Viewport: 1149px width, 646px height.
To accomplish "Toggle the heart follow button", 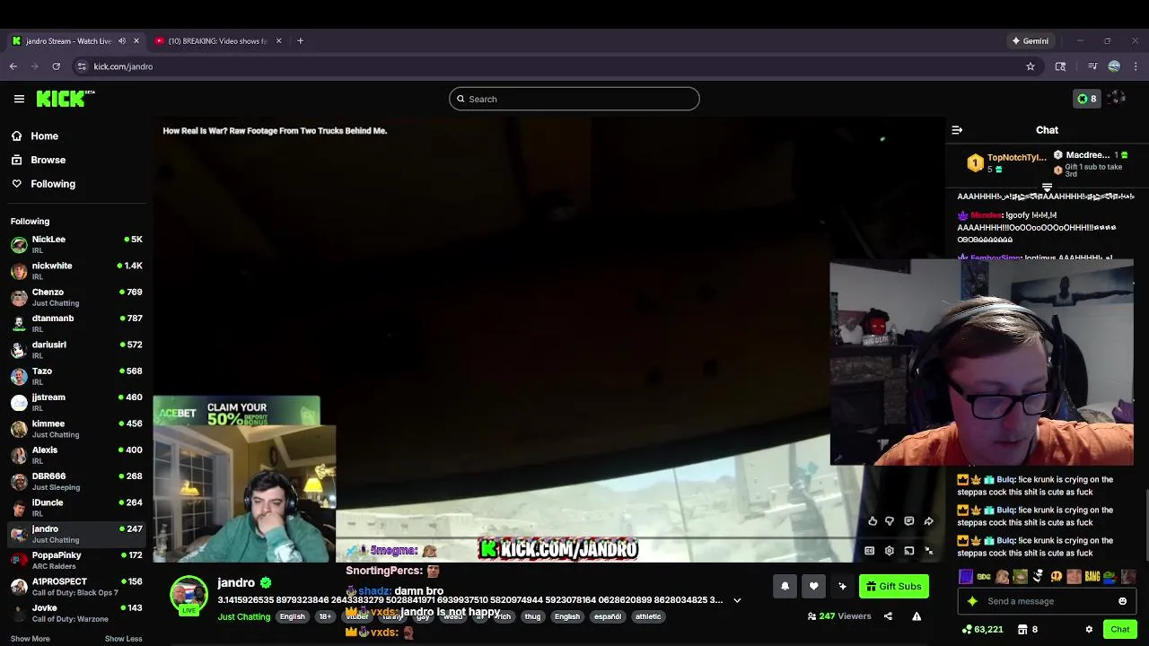I will click(x=813, y=586).
